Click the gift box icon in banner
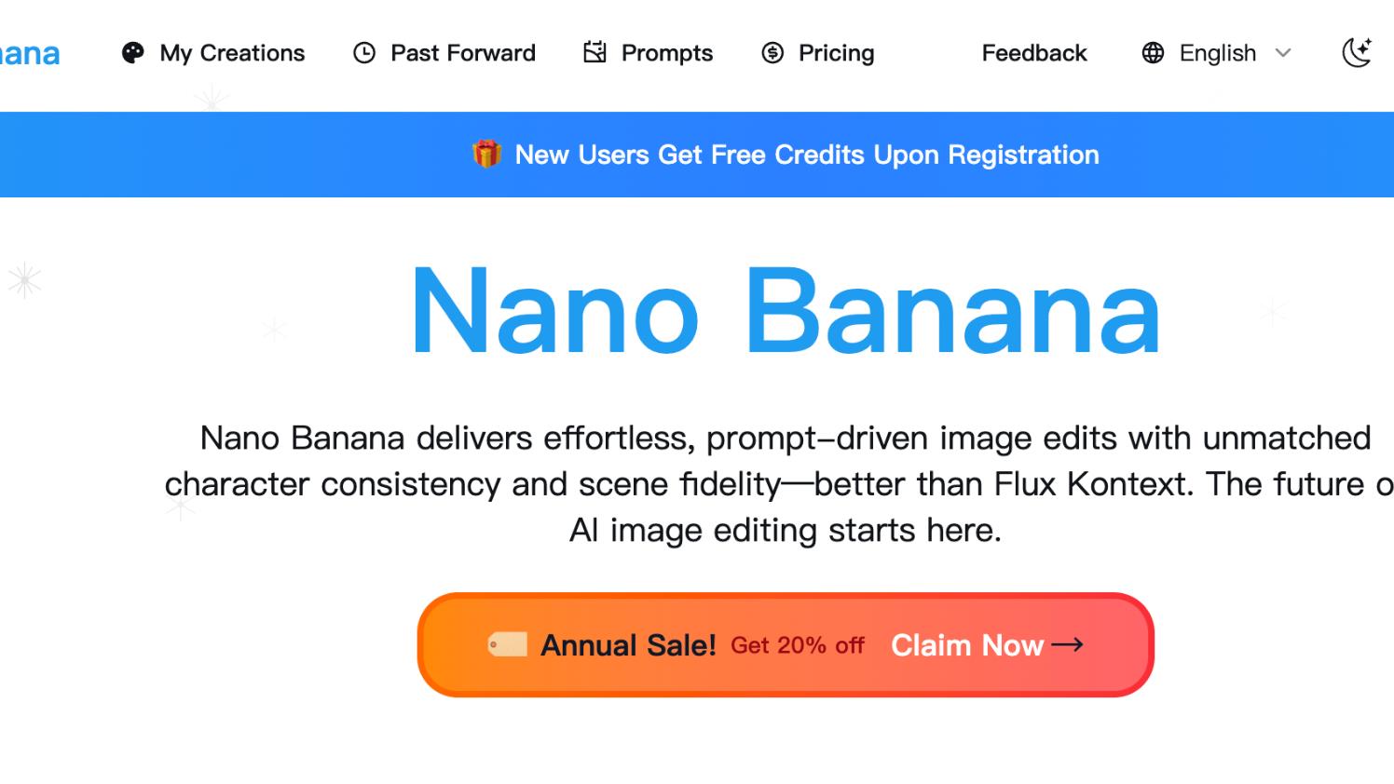 486,154
